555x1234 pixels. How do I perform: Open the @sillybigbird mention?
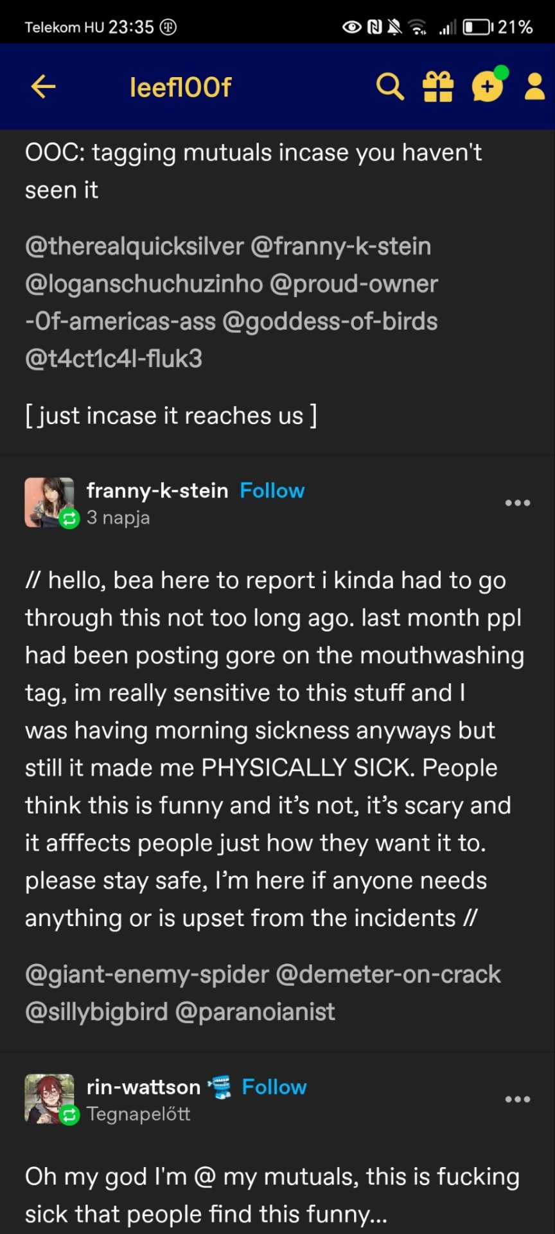[x=96, y=1012]
